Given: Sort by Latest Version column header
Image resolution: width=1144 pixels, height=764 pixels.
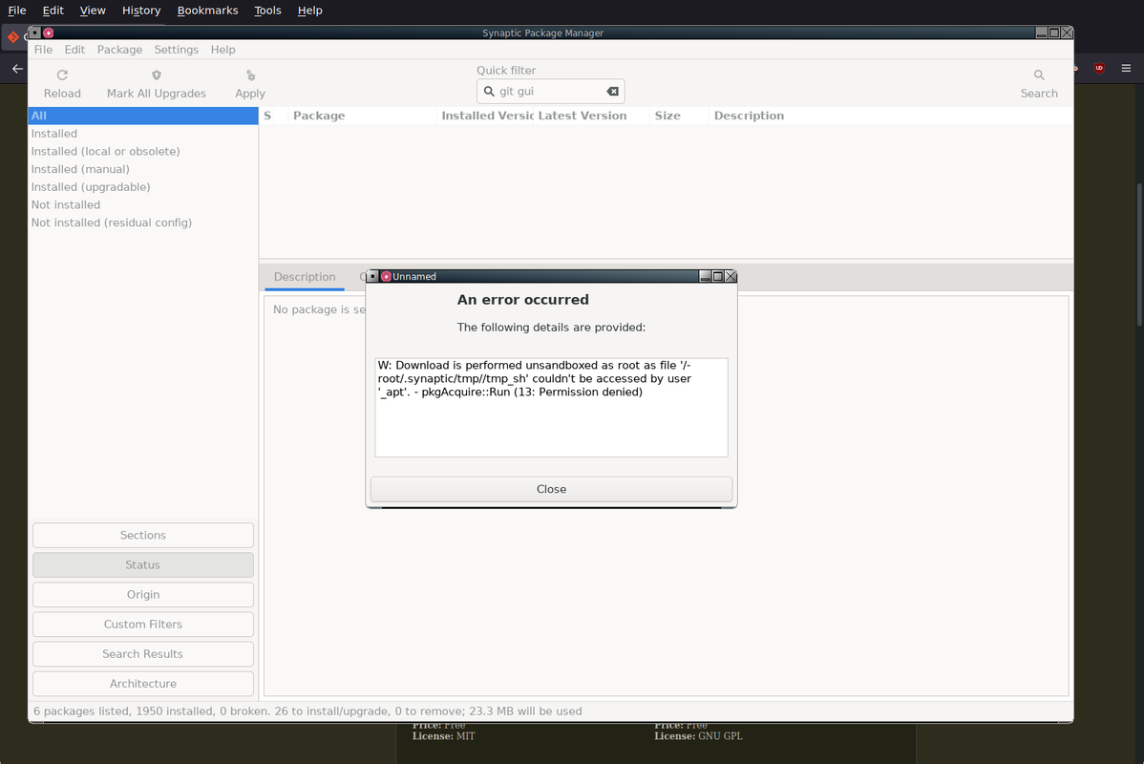Looking at the screenshot, I should 592,116.
